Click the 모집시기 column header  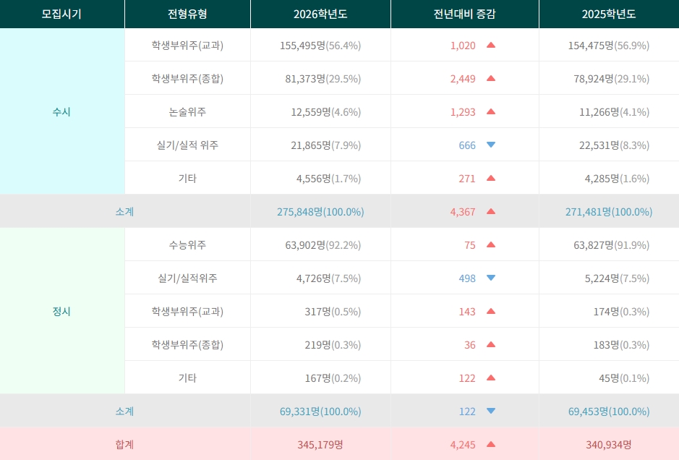click(61, 14)
